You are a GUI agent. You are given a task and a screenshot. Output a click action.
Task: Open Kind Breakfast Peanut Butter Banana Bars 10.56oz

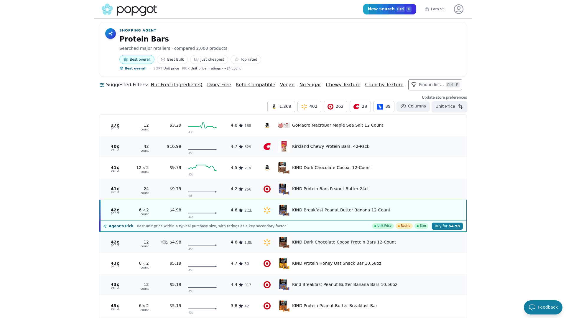344,284
